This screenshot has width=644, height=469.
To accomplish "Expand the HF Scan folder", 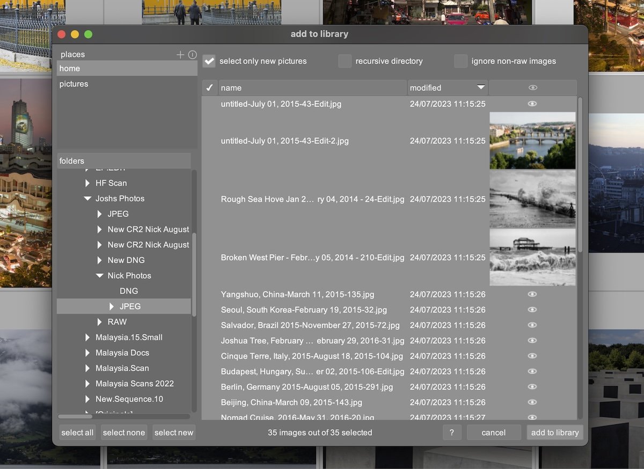I will (x=88, y=183).
